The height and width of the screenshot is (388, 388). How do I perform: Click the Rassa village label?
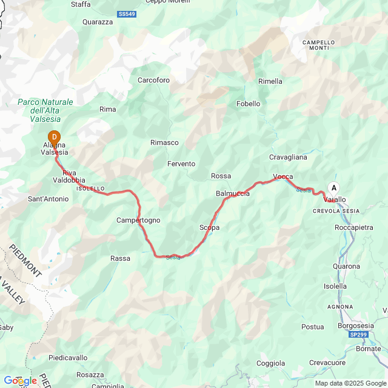pyautogui.click(x=120, y=258)
